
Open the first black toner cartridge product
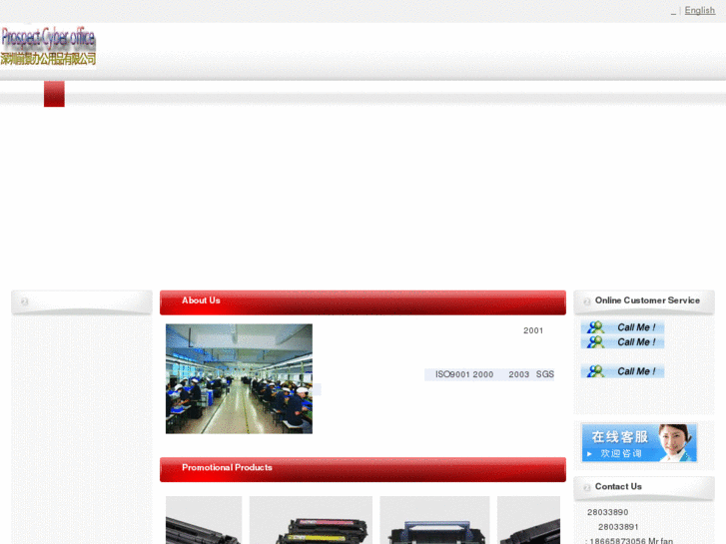(x=204, y=520)
